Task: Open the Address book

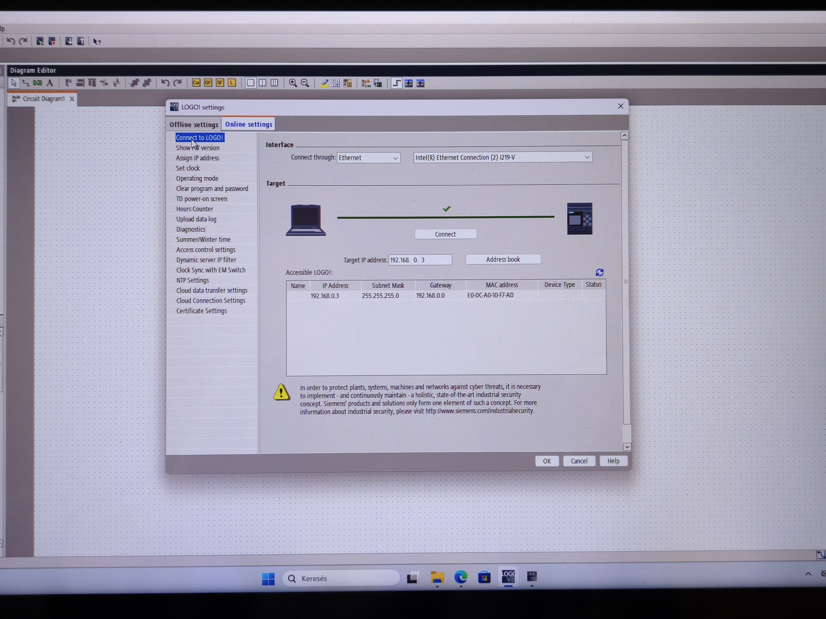Action: (503, 260)
